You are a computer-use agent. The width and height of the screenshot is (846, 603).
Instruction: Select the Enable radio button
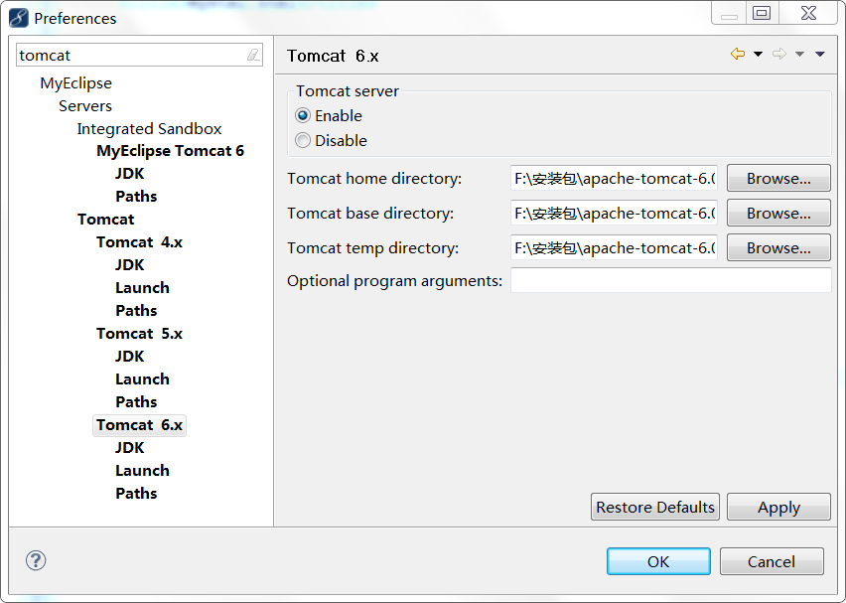[x=303, y=115]
